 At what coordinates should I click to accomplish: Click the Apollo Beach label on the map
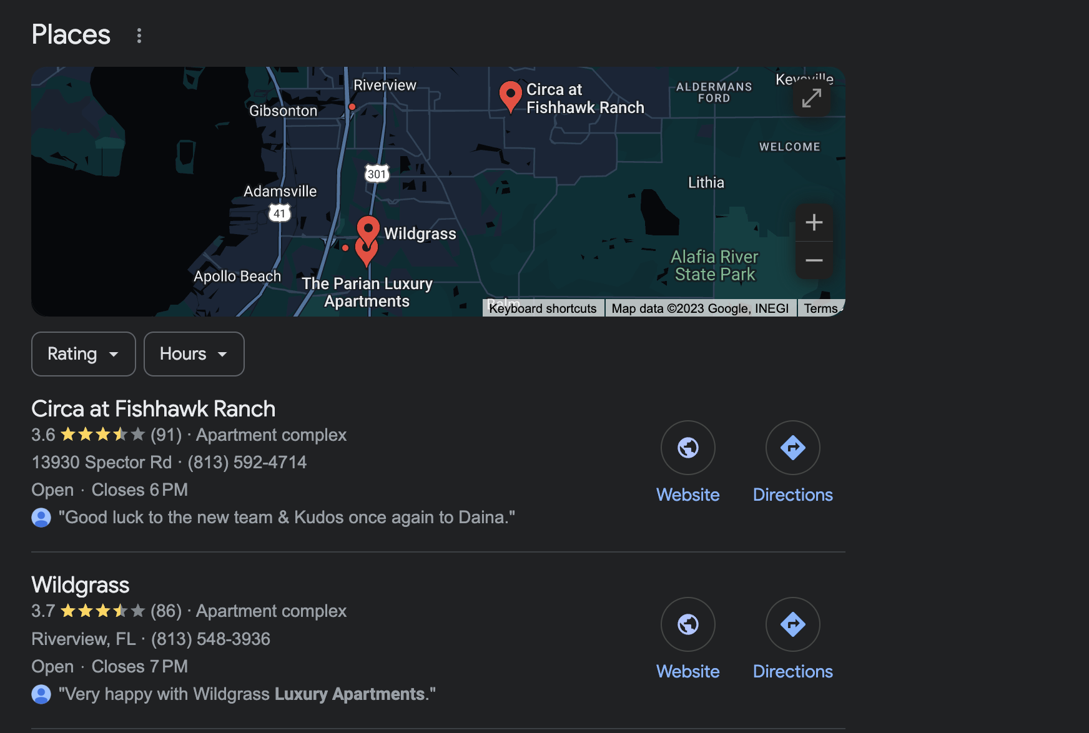click(237, 276)
